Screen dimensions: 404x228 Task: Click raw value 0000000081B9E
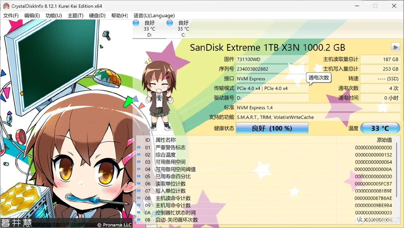(373, 191)
